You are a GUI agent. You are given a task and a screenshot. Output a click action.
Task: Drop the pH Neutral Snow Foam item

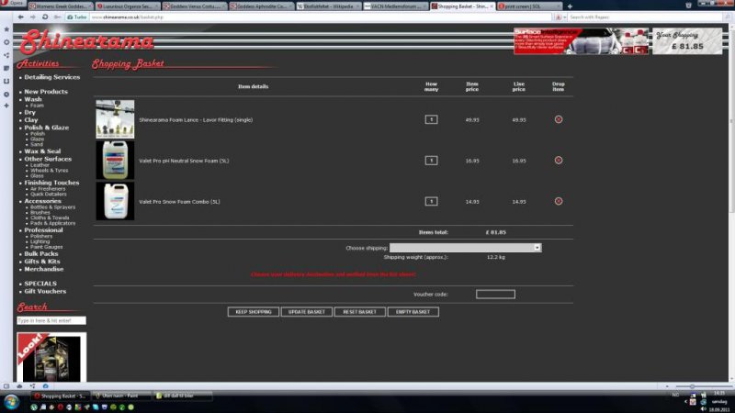[x=559, y=161]
